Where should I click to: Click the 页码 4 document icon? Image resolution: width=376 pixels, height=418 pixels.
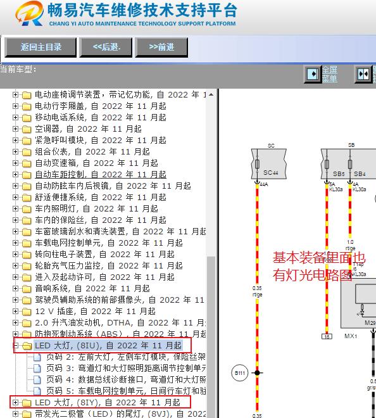coord(37,379)
